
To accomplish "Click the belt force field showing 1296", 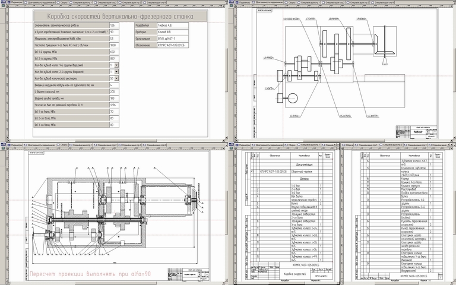I will coord(114,104).
